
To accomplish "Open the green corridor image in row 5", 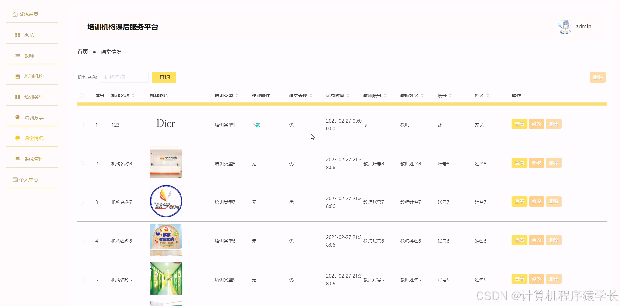I will point(166,279).
